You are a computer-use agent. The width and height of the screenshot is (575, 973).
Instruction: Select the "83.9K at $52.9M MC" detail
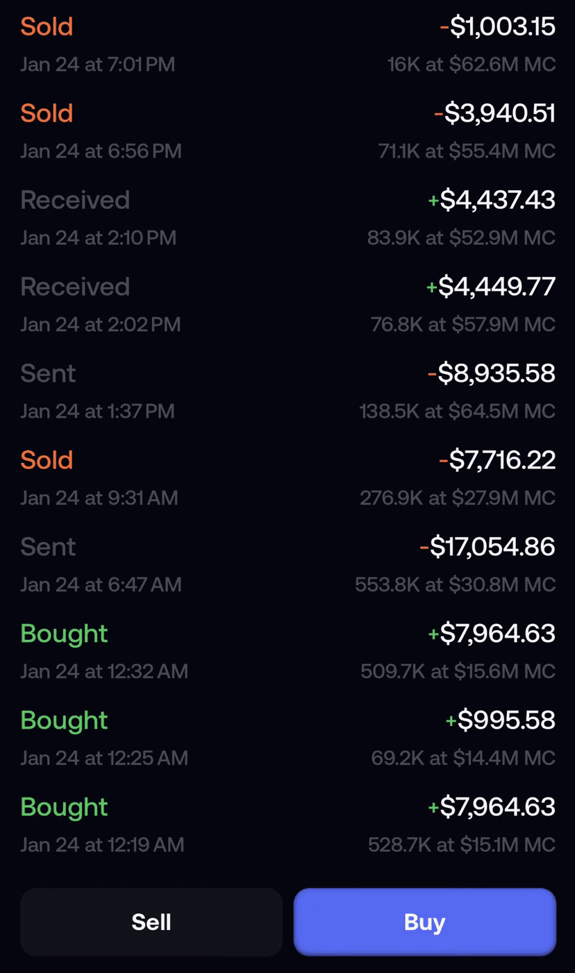click(461, 238)
